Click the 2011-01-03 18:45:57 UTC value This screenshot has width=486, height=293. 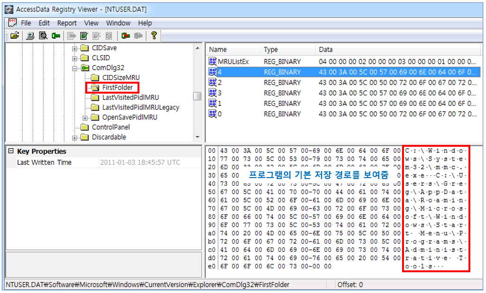click(140, 162)
